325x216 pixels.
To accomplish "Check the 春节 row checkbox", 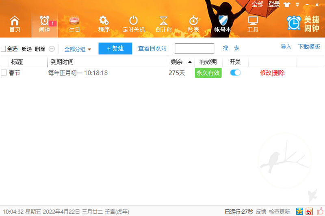I will point(4,73).
